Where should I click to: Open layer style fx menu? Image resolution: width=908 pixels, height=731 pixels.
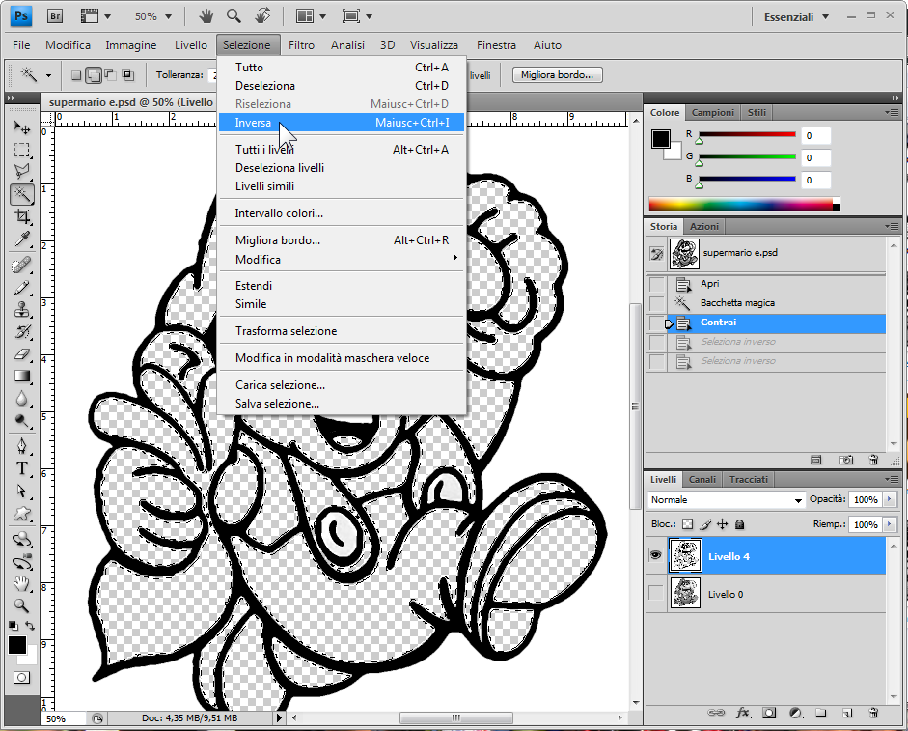743,713
